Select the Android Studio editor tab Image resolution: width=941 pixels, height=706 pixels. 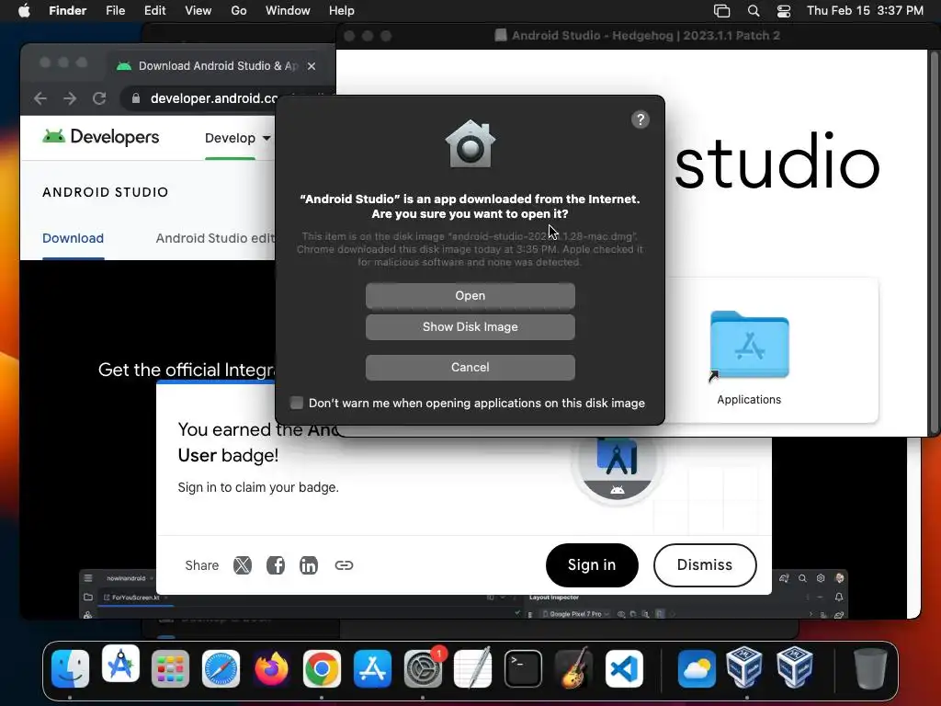tap(215, 238)
